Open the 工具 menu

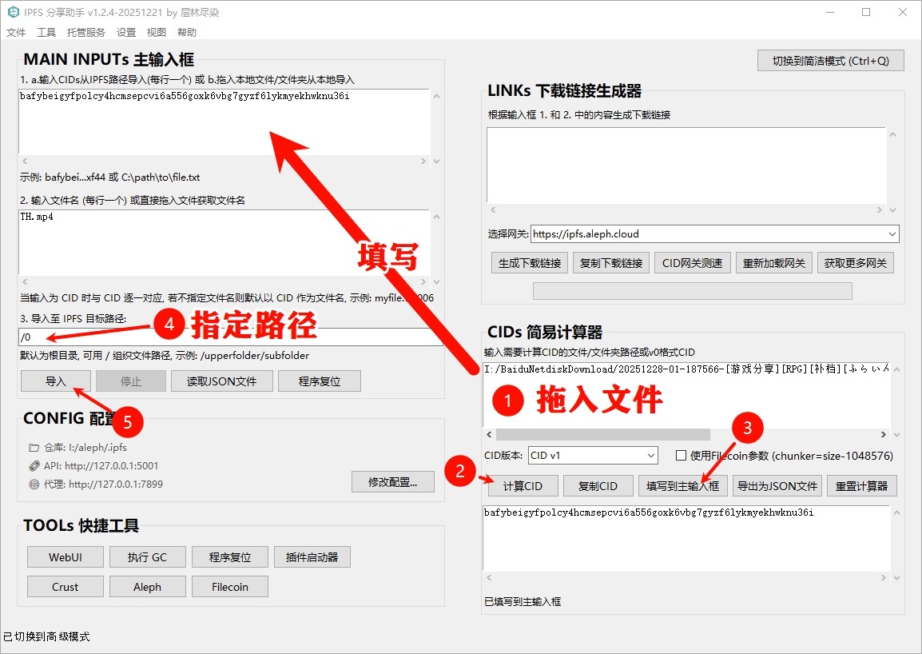click(46, 33)
